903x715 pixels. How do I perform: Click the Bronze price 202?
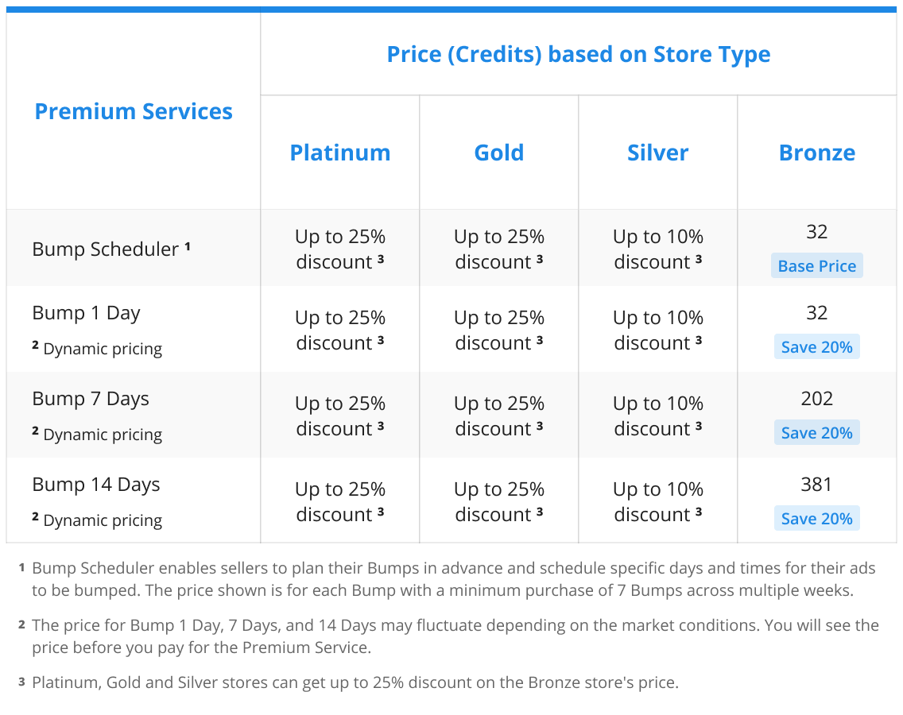pos(817,398)
